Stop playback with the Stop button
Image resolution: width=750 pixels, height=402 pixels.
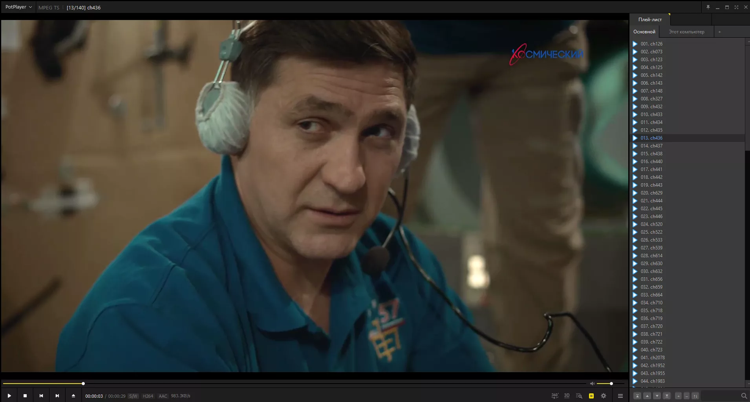click(25, 396)
